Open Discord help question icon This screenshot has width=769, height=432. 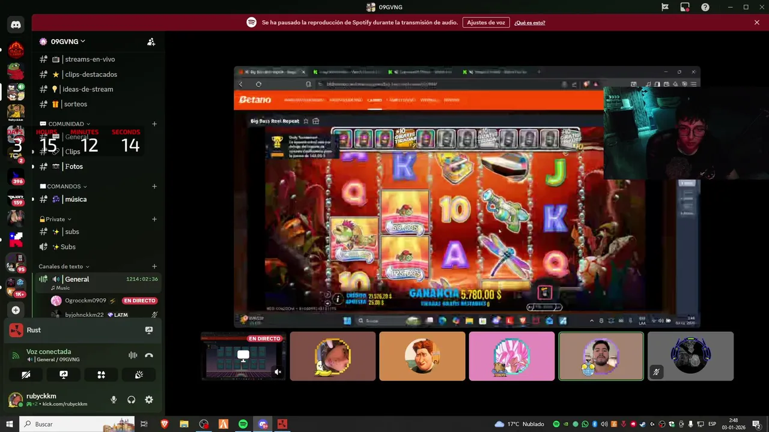click(705, 7)
